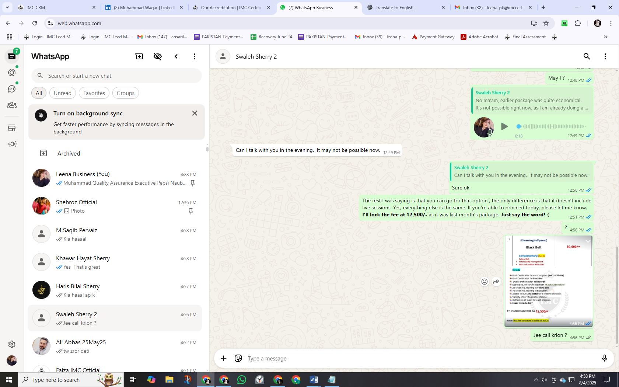Image resolution: width=619 pixels, height=387 pixels.
Task: Open chat list menu three dots
Action: [195, 56]
